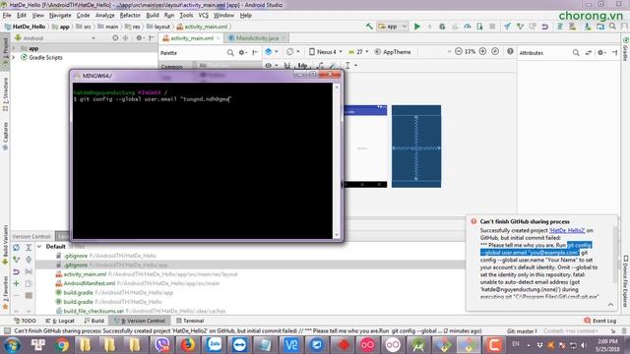Open the app run configuration dropdown
Image resolution: width=630 pixels, height=354 pixels.
[x=392, y=27]
